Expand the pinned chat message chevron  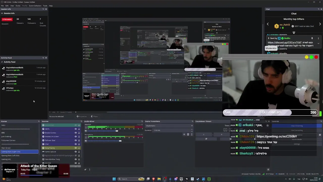[318, 43]
